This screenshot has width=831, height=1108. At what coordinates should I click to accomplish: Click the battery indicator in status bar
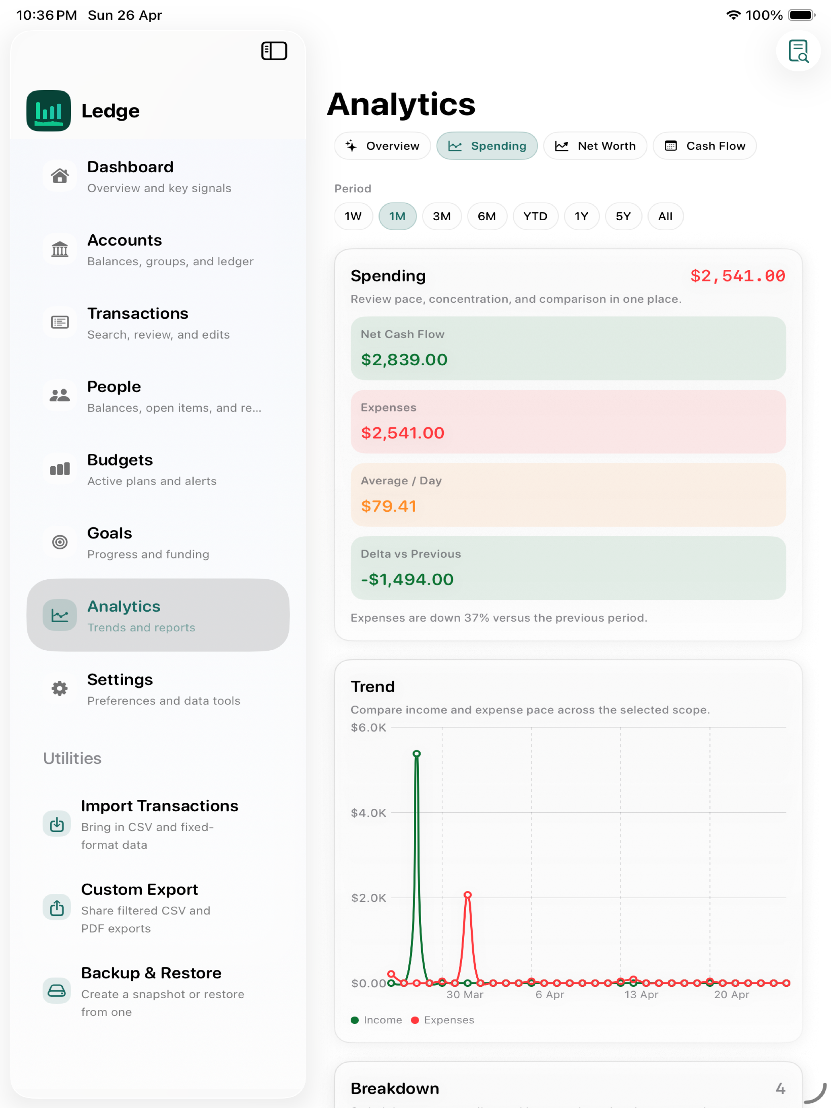[x=802, y=15]
